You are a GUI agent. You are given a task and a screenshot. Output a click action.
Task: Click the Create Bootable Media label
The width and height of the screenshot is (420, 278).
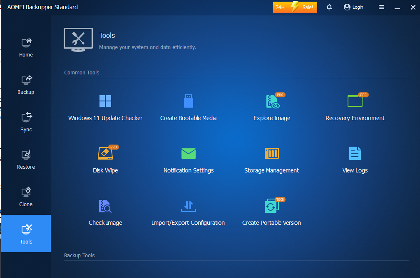click(x=188, y=118)
